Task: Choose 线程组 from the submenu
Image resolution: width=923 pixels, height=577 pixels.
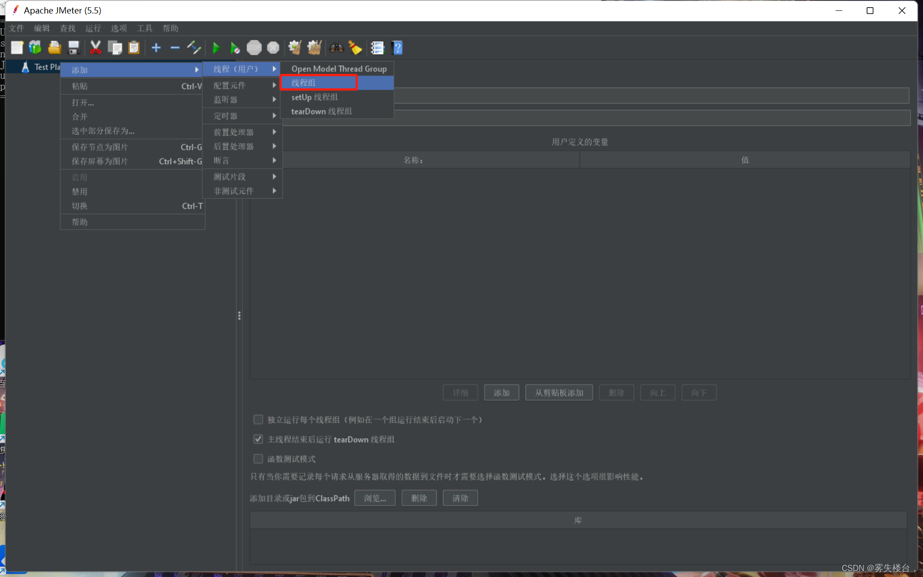Action: click(337, 83)
